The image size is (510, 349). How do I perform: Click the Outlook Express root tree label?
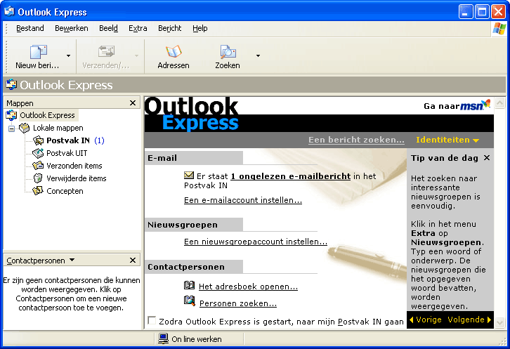[x=47, y=115]
